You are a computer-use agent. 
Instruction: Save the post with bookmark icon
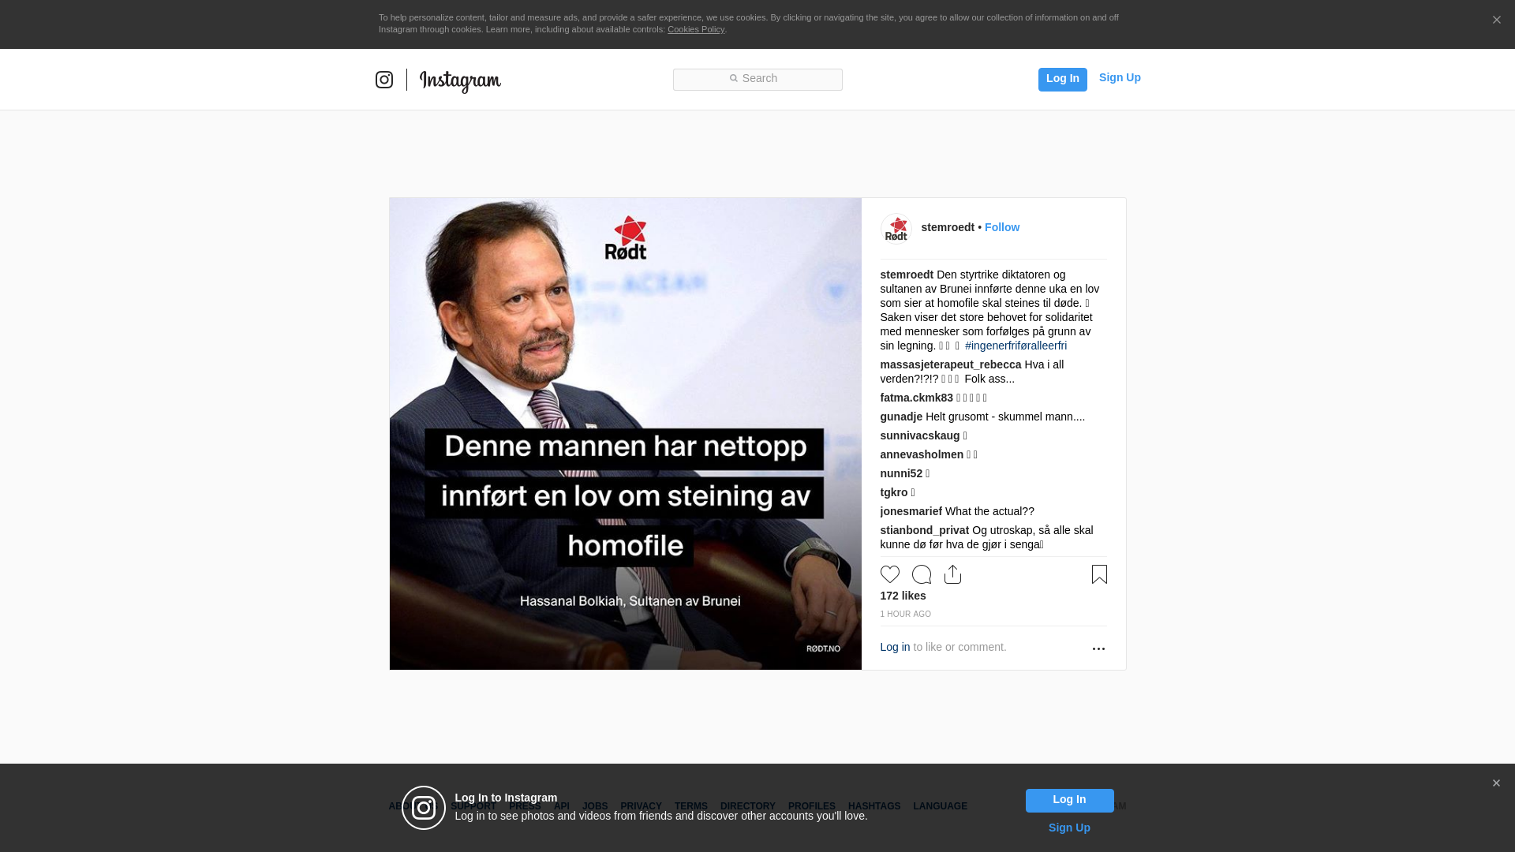tap(1099, 574)
